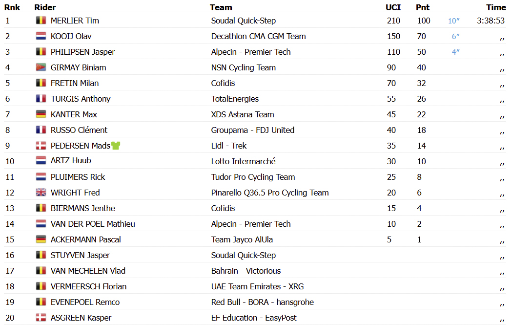
Task: Click the Rnk column header
Action: pyautogui.click(x=12, y=7)
